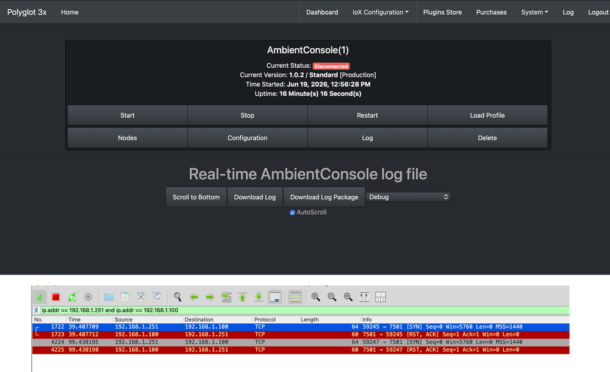The height and width of the screenshot is (372, 610).
Task: Select packet number 4224
Action: pyautogui.click(x=301, y=342)
